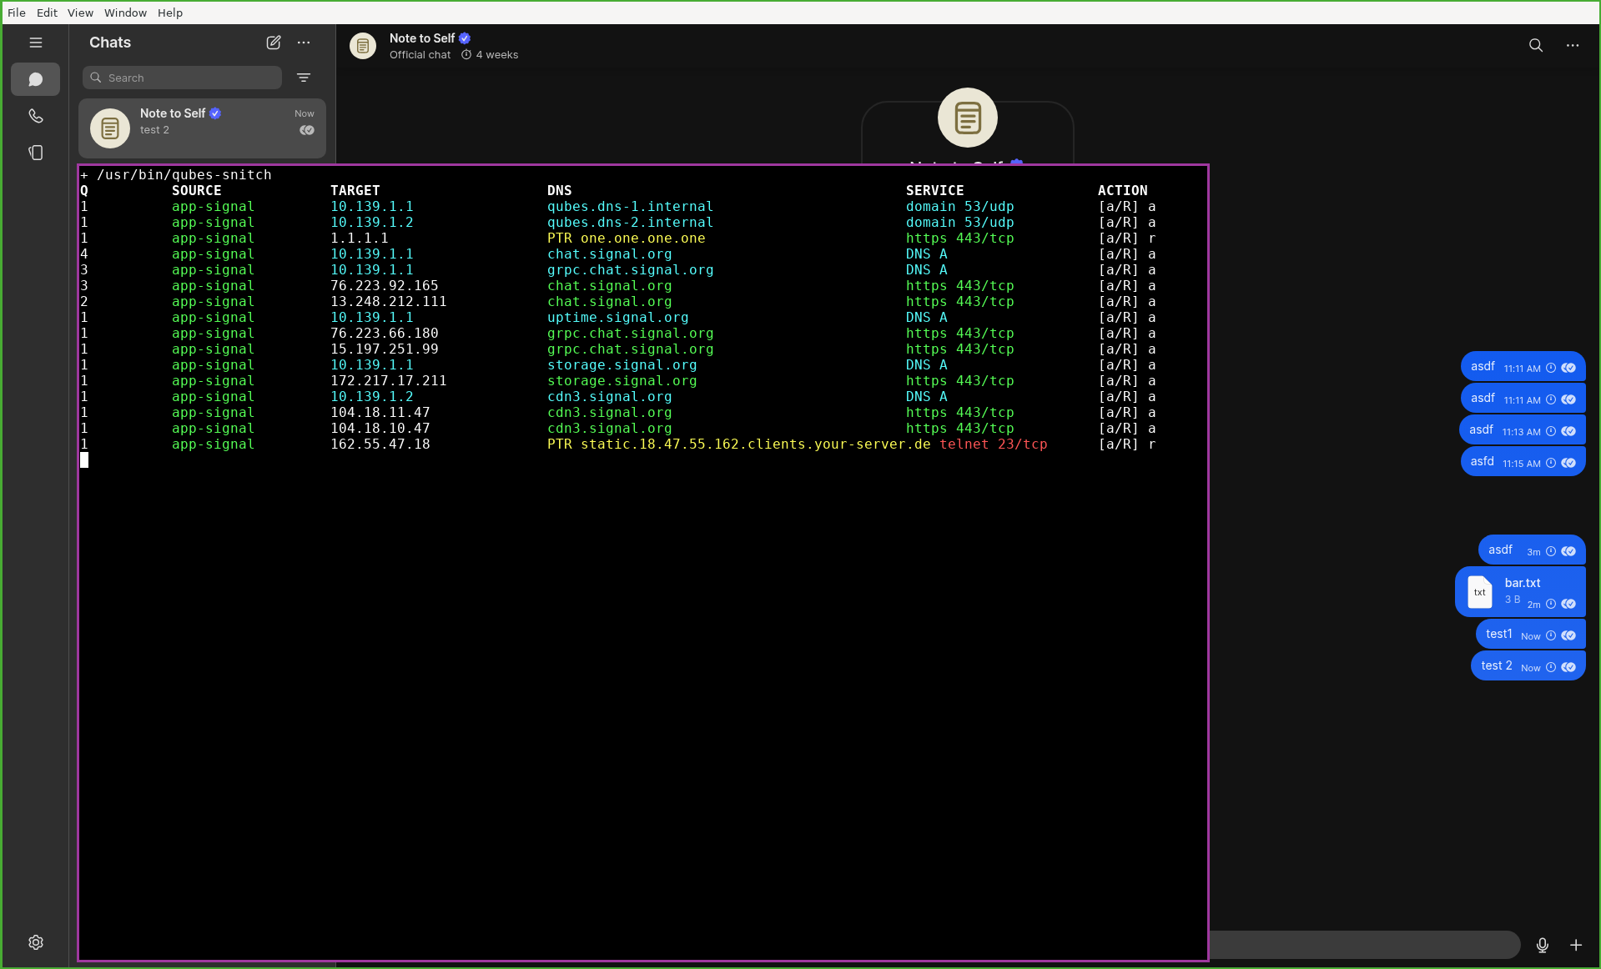Start a new chat with compose icon
This screenshot has width=1601, height=969.
(274, 43)
